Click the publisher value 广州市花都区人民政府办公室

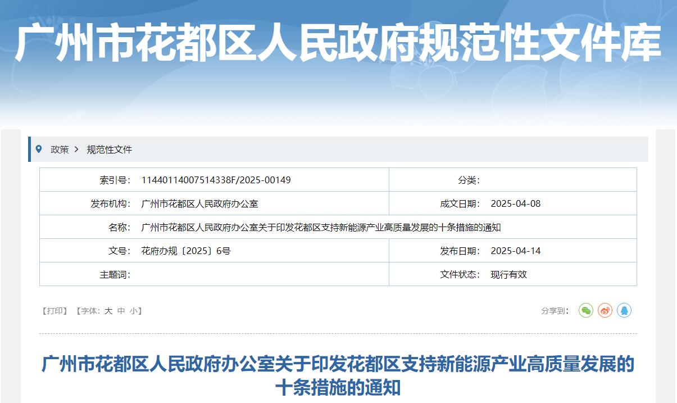point(199,203)
